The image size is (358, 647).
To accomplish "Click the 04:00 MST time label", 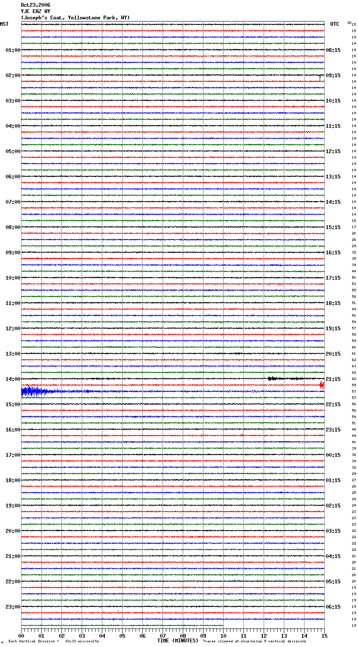I will 13,126.
